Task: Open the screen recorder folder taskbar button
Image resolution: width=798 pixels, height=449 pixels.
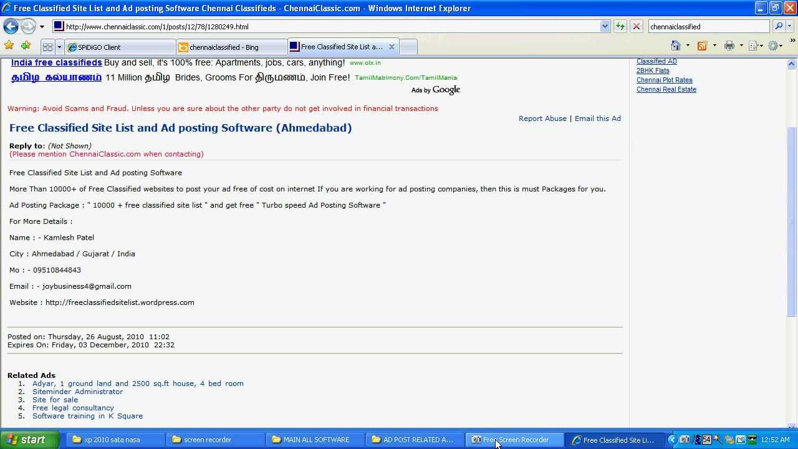Action: coord(215,440)
